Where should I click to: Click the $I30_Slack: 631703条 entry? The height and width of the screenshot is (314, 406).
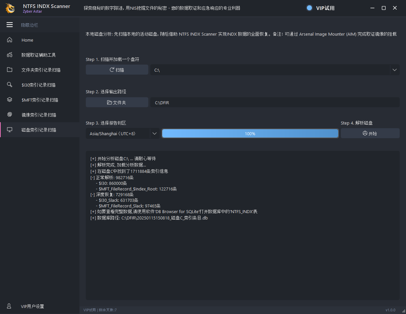[117, 200]
